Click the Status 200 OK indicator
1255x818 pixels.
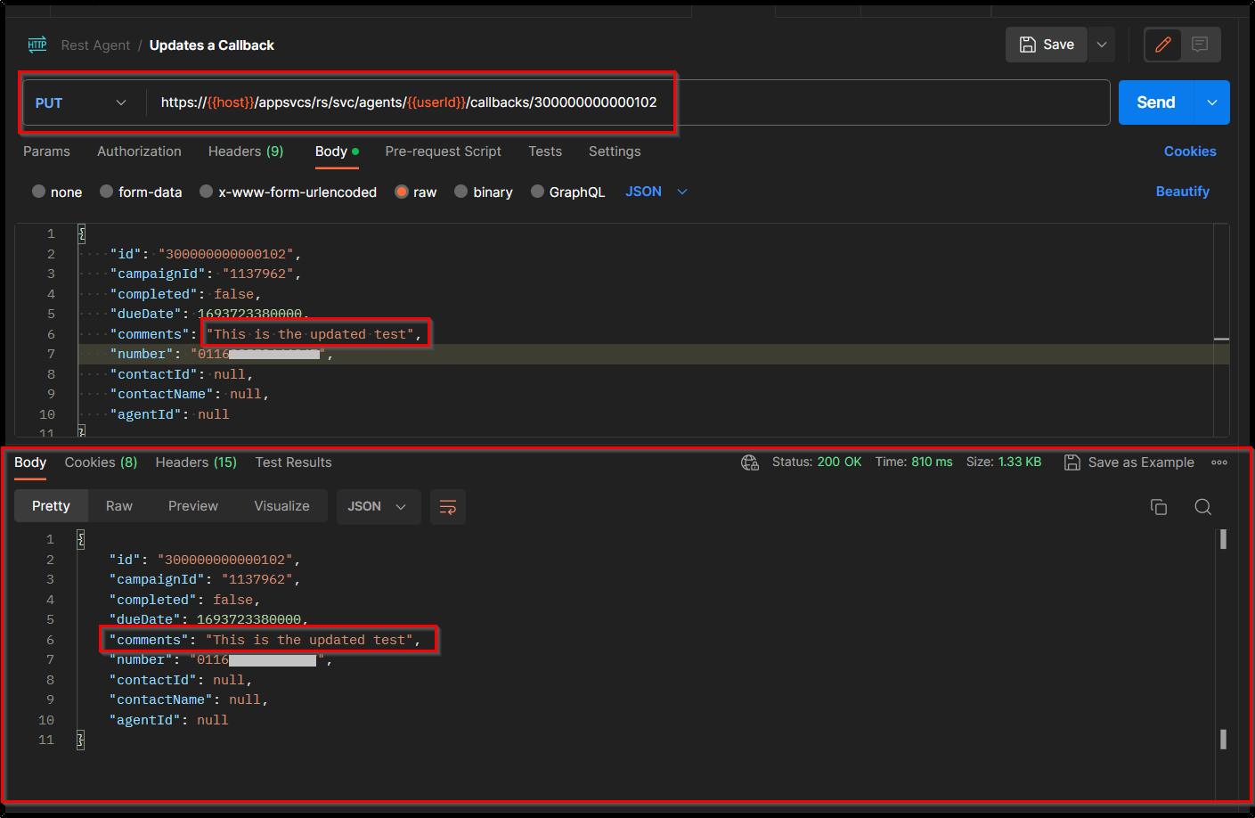coord(817,462)
